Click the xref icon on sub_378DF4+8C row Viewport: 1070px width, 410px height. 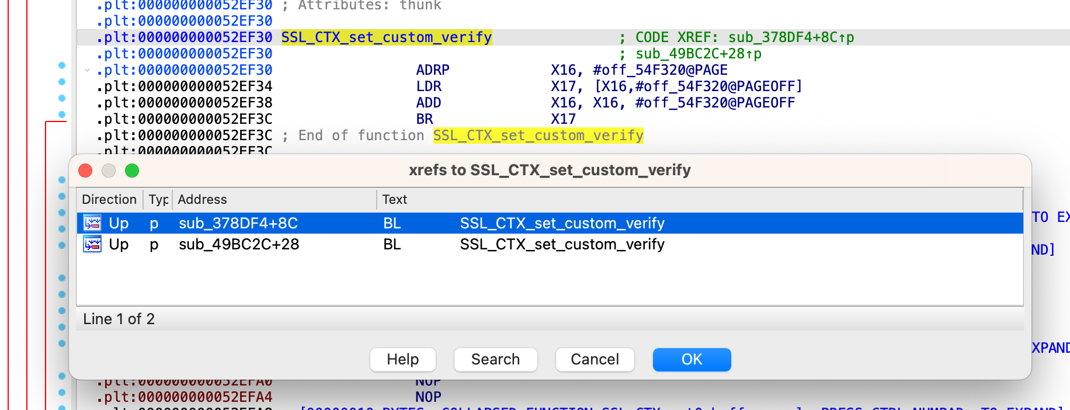click(92, 223)
